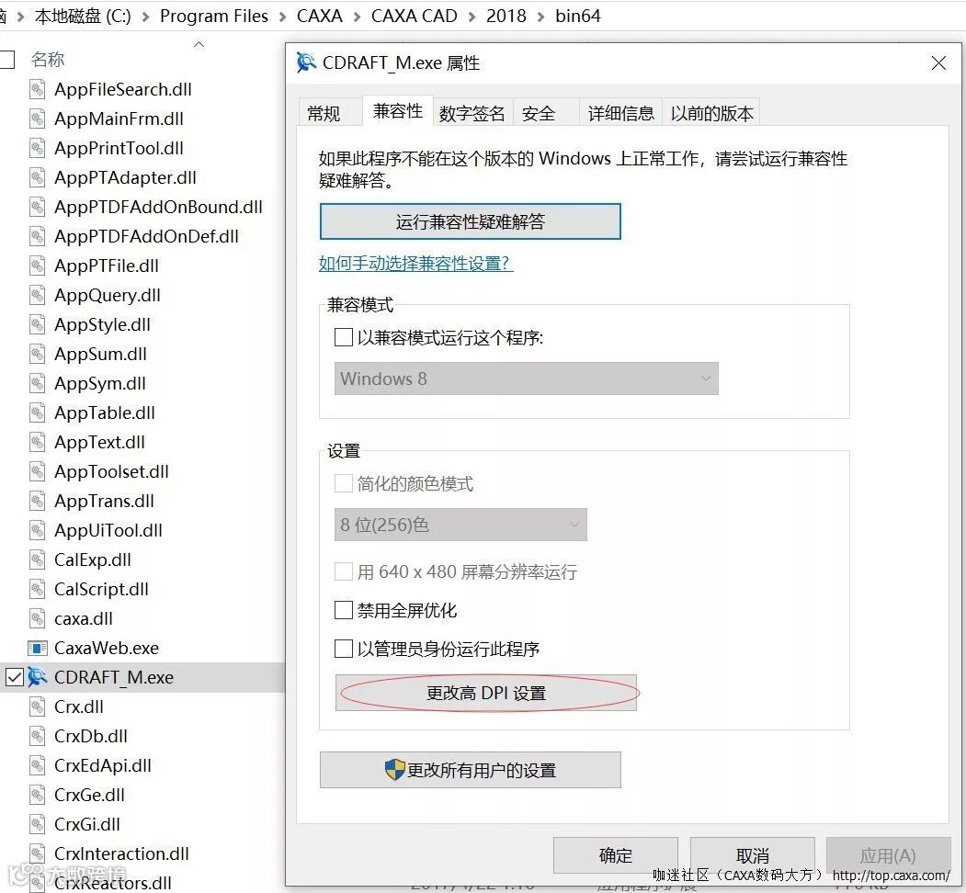Click the AppPTAdapter.dll file icon
This screenshot has width=966, height=893.
click(38, 177)
